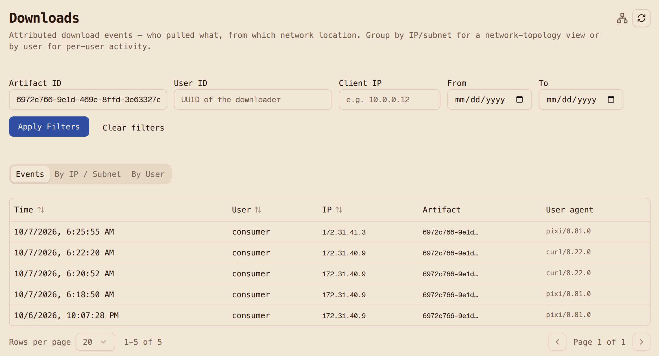Click the Artifact column header
The width and height of the screenshot is (659, 356).
(442, 210)
